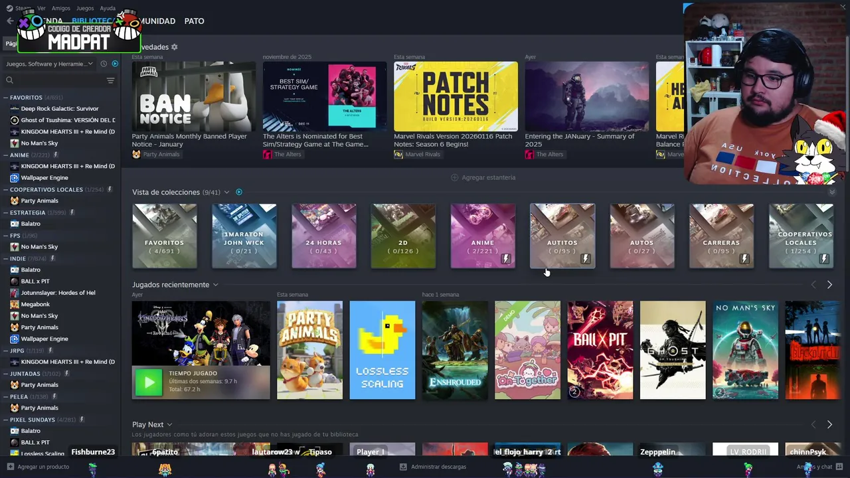Viewport: 850px width, 478px height.
Task: Click the green play button for Kingdom Hearts
Action: pyautogui.click(x=149, y=382)
